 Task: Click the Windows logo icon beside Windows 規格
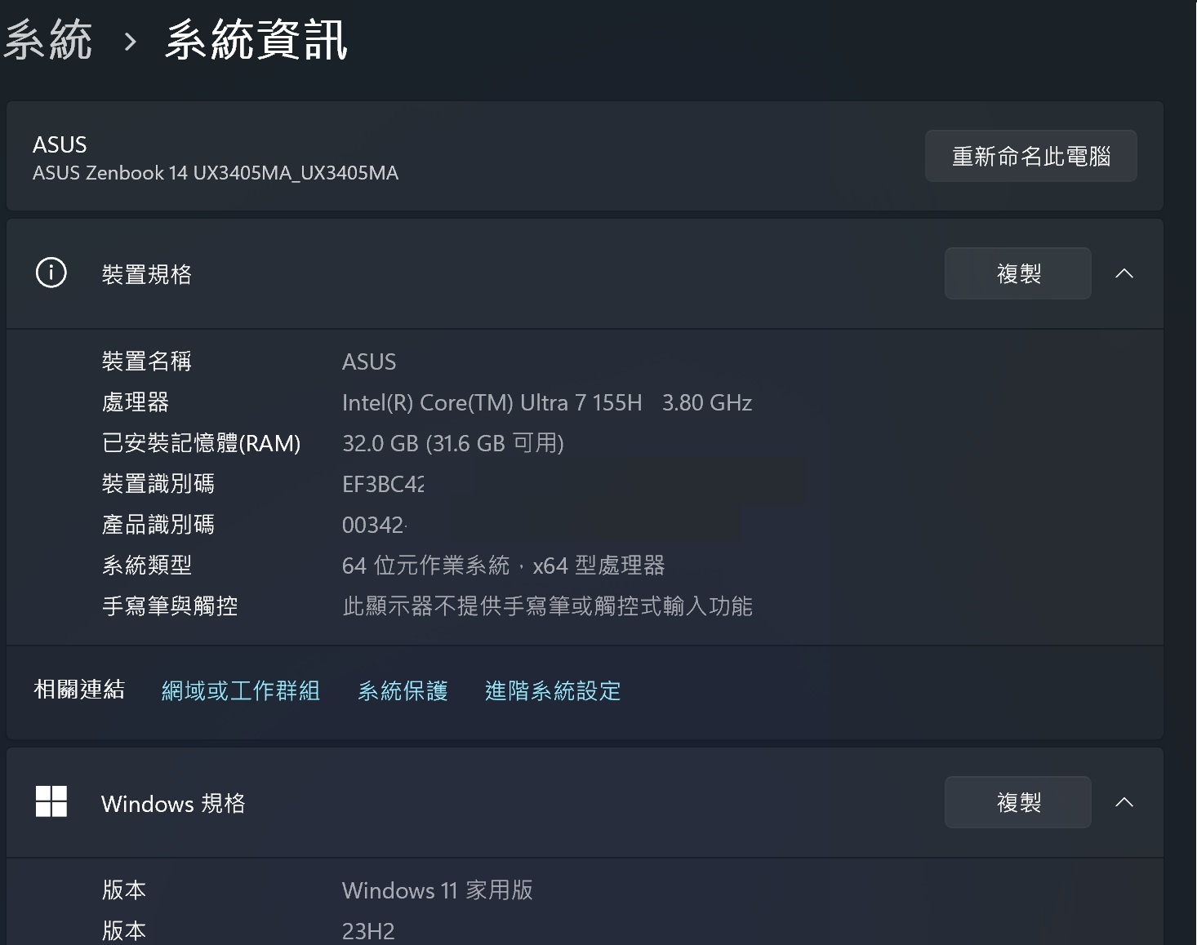[51, 801]
